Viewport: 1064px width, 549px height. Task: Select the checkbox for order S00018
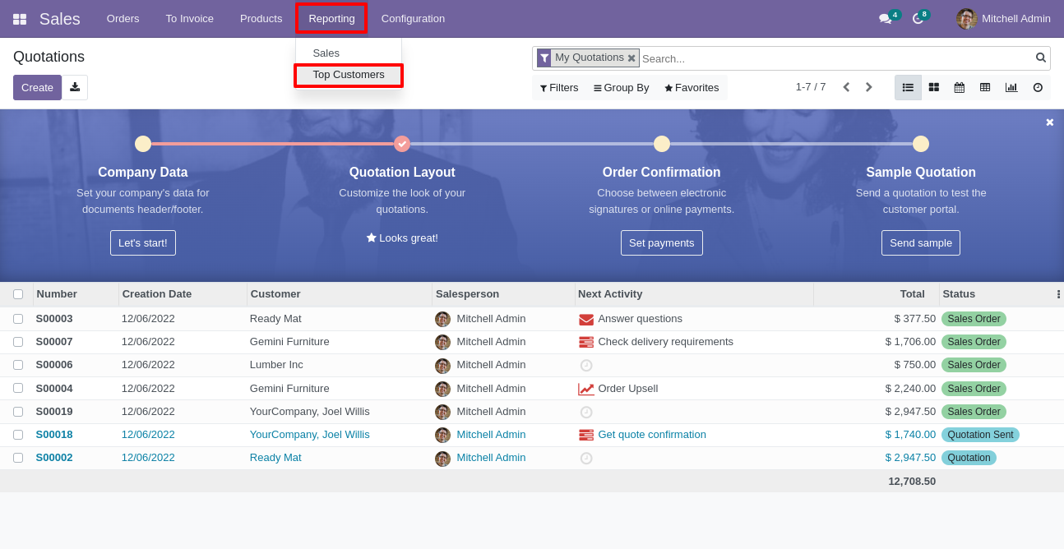point(18,435)
